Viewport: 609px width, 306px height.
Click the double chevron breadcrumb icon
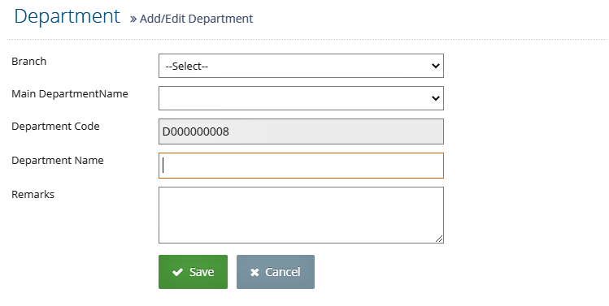tap(133, 19)
